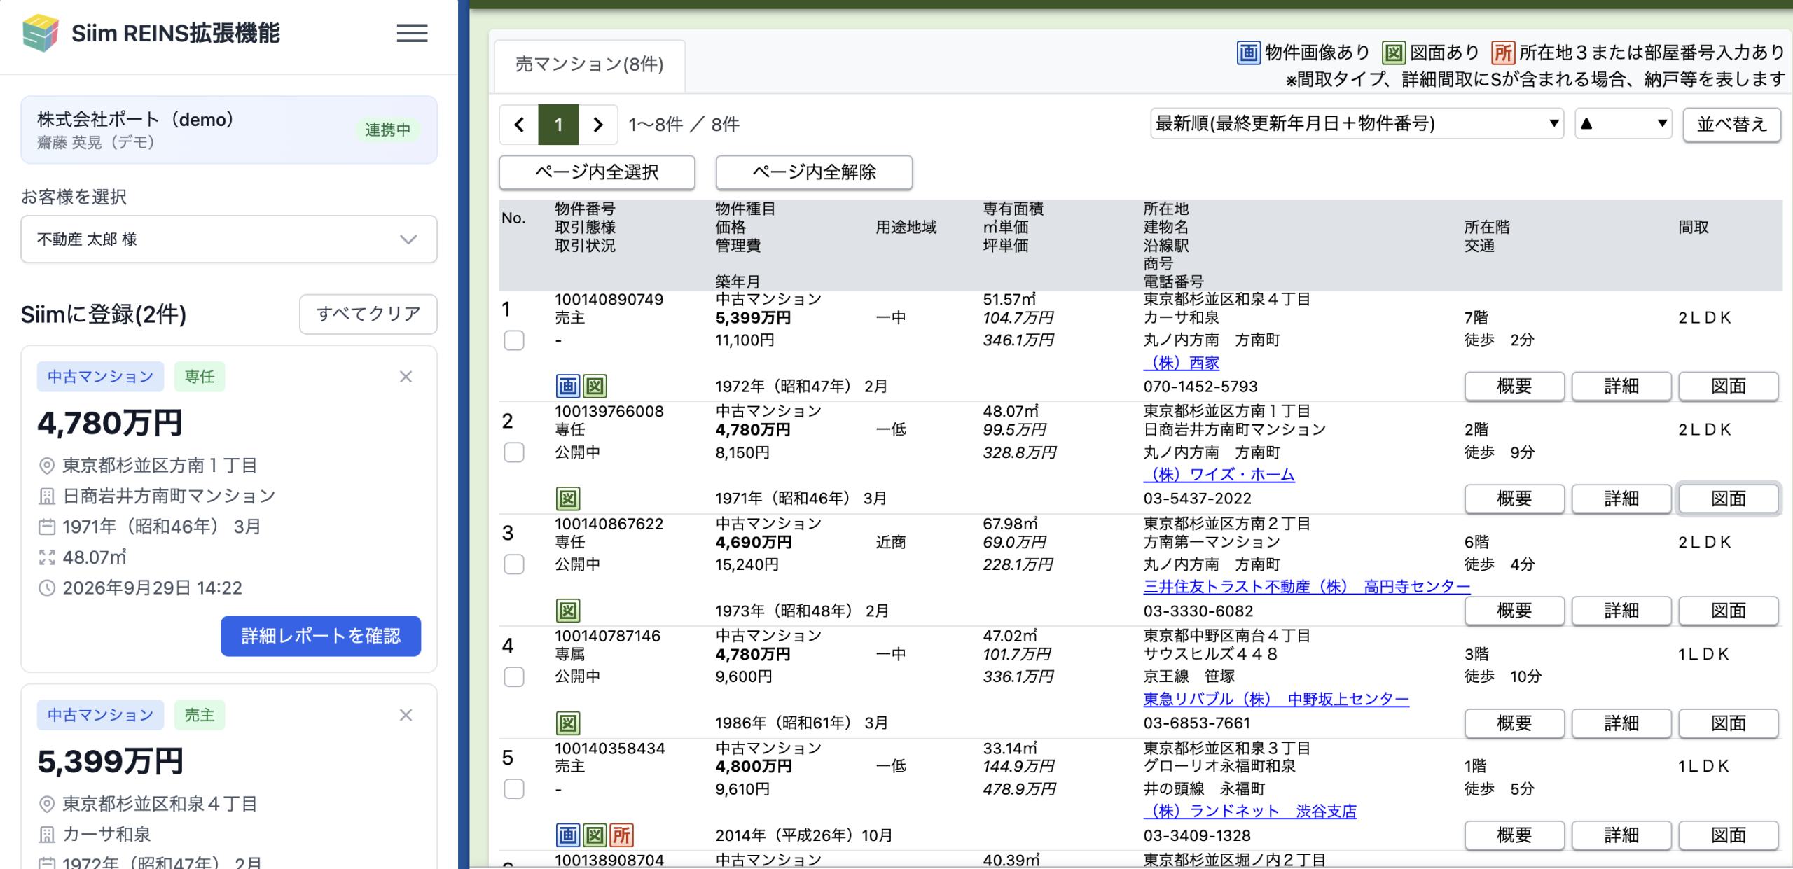Click image icon for property 100140890749
Screen dimensions: 1793x869
(x=568, y=386)
